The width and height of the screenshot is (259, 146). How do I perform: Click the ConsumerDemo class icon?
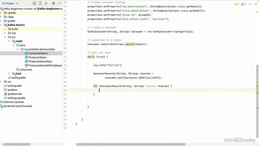26,53
